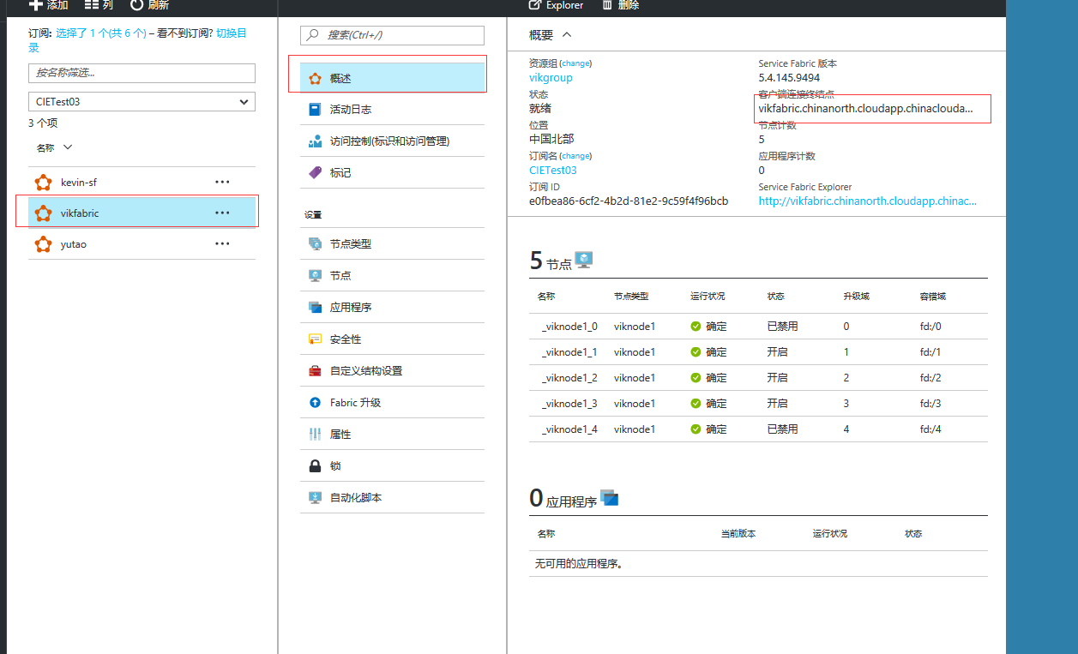Open the CIETest03 subscription dropdown

pos(142,101)
